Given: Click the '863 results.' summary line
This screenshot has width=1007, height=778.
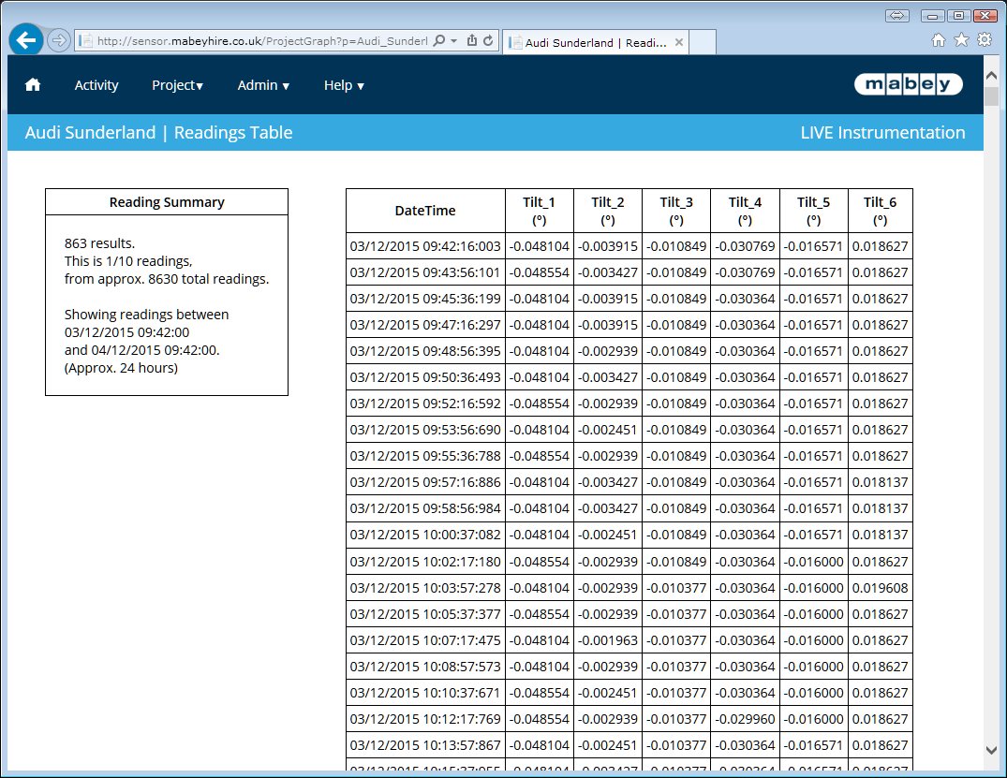Looking at the screenshot, I should [x=99, y=243].
